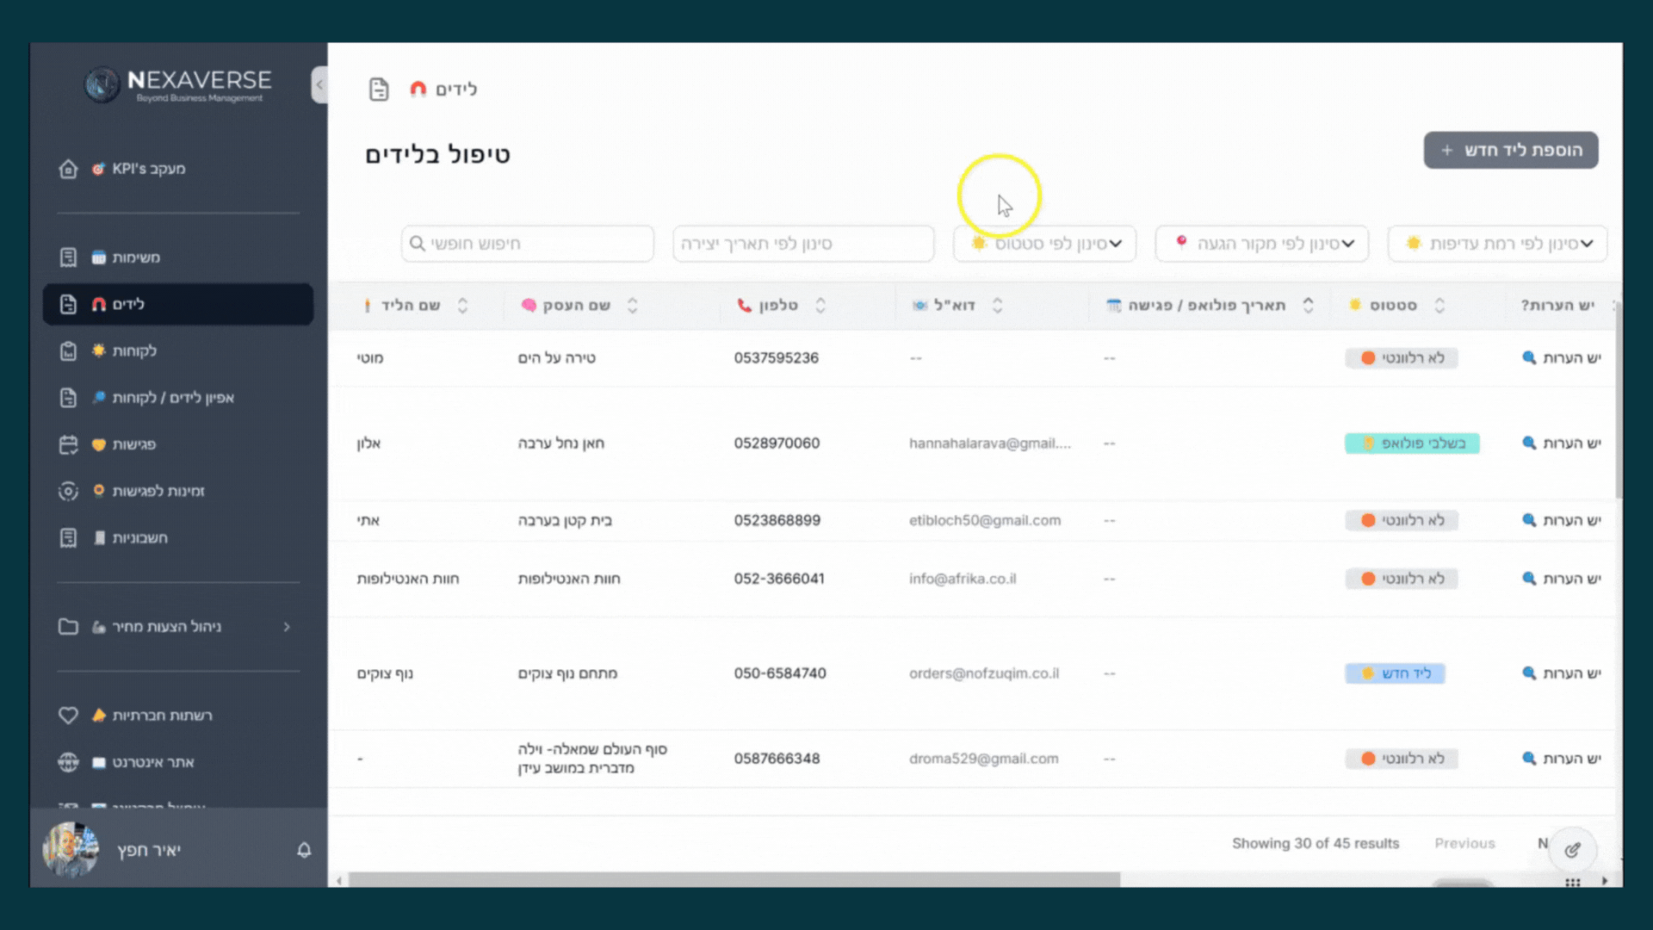Go to לקוחות sidebar item
The height and width of the screenshot is (930, 1653).
click(x=133, y=350)
